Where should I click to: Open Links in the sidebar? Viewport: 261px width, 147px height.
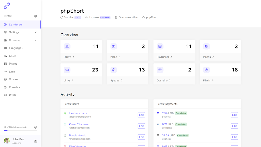[12, 71]
